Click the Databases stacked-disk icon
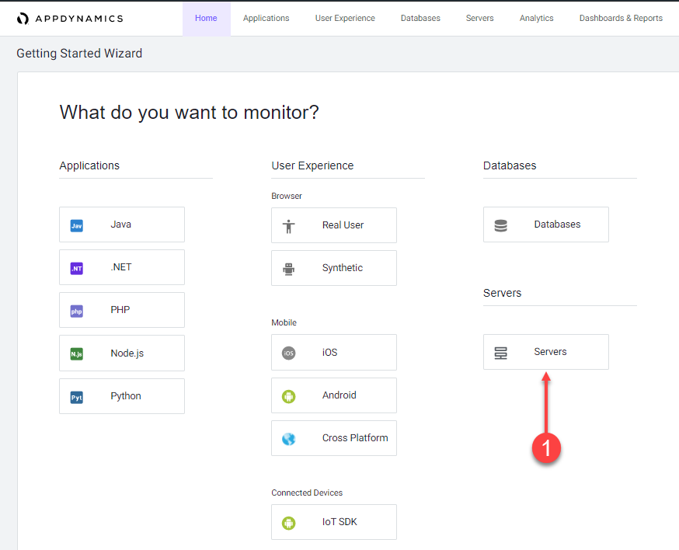Screen dimensions: 679x550 (501, 225)
